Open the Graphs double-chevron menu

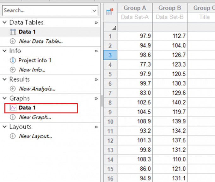pos(96,99)
